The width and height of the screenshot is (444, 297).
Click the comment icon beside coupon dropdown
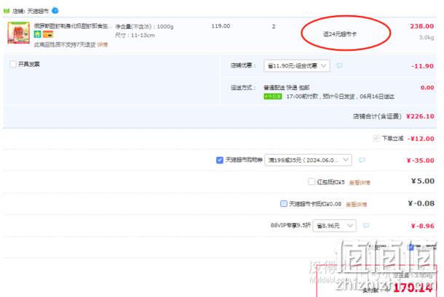(x=362, y=160)
